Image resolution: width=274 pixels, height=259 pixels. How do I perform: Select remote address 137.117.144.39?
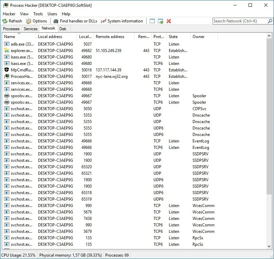coord(109,70)
